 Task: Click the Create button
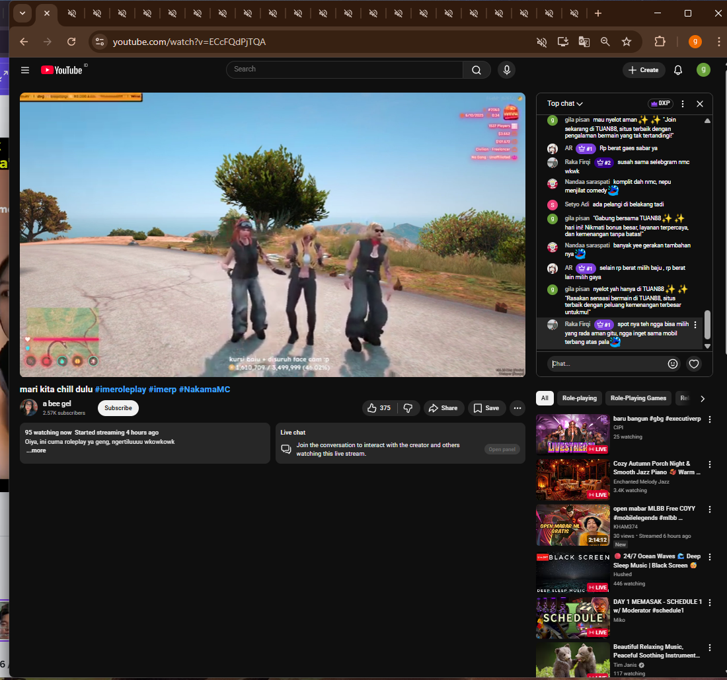pyautogui.click(x=644, y=70)
